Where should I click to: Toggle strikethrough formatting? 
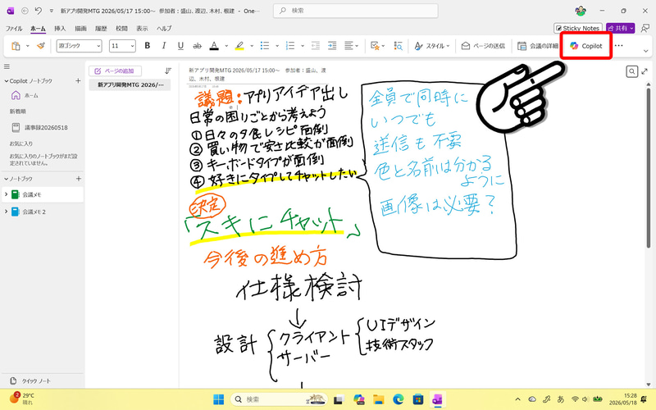[197, 46]
